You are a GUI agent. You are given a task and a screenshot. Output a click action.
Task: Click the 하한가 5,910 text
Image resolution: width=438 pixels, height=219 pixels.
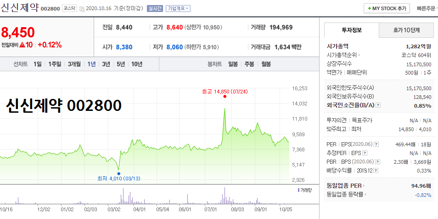click(x=202, y=47)
